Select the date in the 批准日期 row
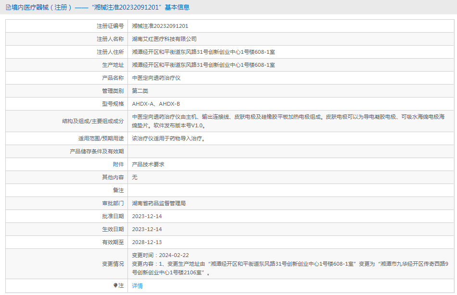 147,216
